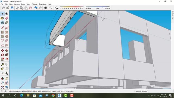Pick the Zoom magnifier tool

pyautogui.click(x=2, y=83)
